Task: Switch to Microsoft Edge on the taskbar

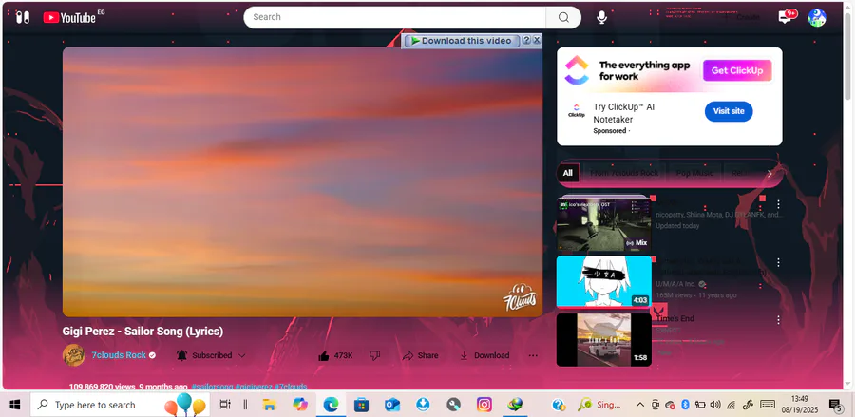Action: coord(331,405)
